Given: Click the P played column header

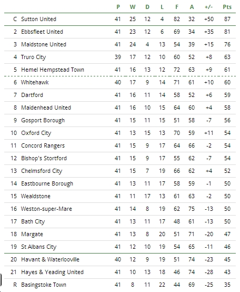Looking at the screenshot, I should [x=118, y=7].
